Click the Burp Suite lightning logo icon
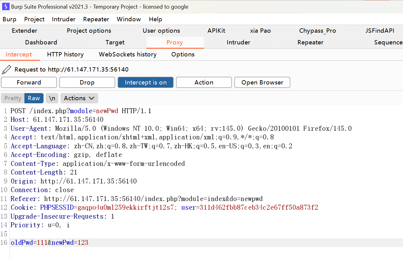The height and width of the screenshot is (259, 403). [6, 6]
